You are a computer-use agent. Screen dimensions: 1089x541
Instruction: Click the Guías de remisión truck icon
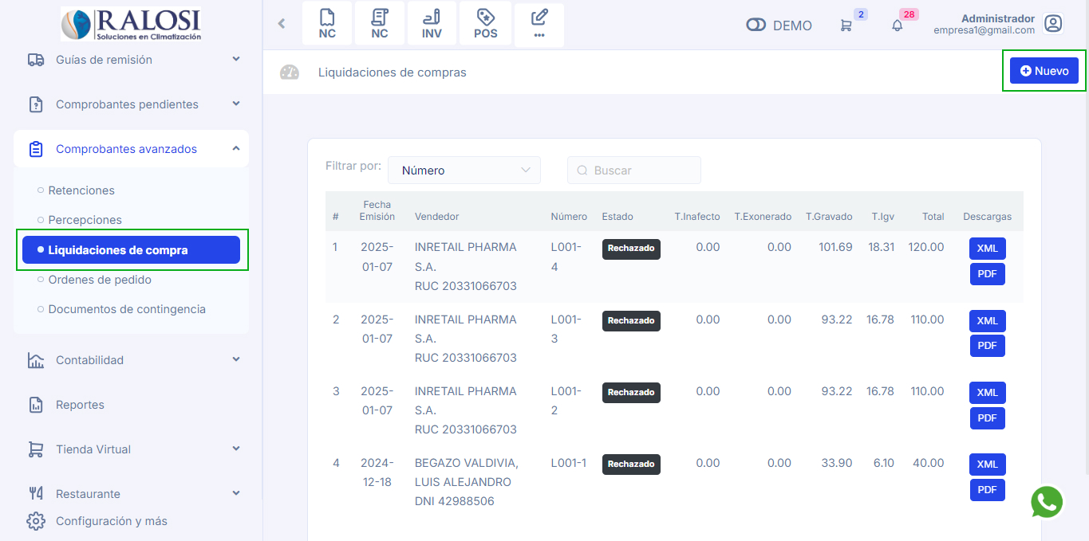36,60
